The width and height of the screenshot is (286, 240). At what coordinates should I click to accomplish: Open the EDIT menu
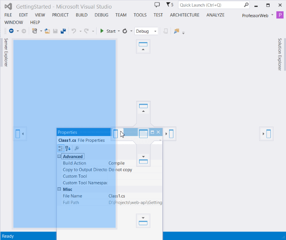(23, 15)
